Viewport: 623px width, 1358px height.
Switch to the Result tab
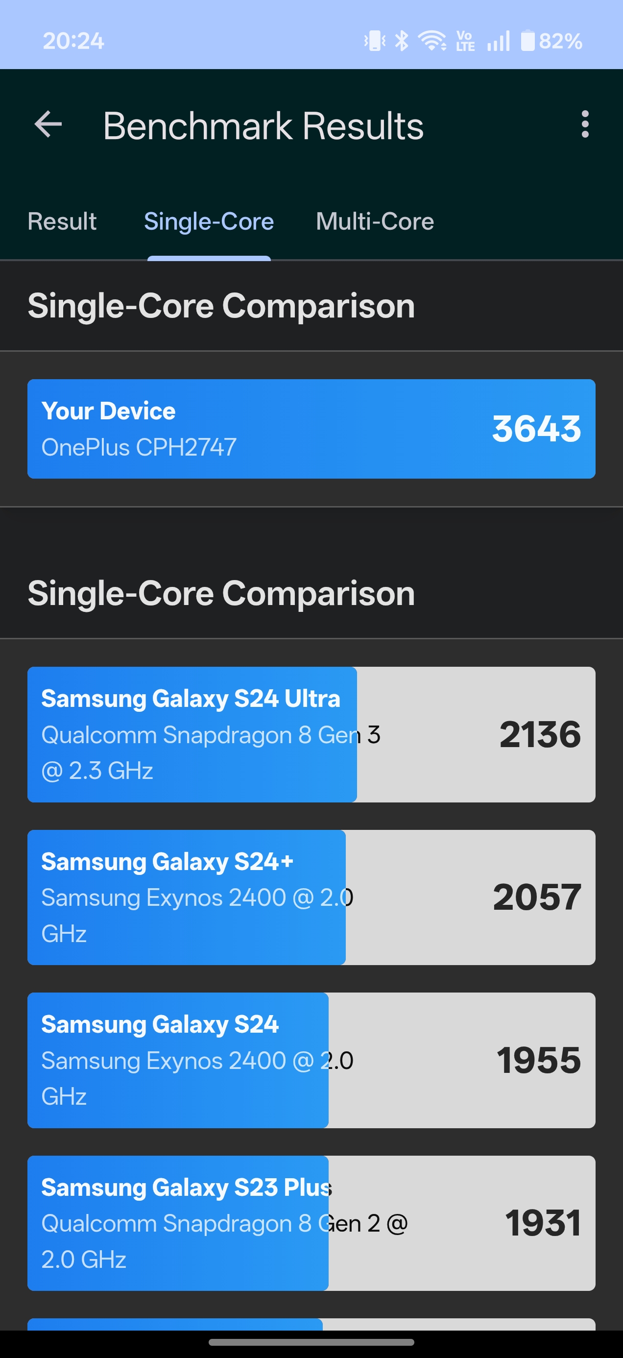tap(62, 221)
